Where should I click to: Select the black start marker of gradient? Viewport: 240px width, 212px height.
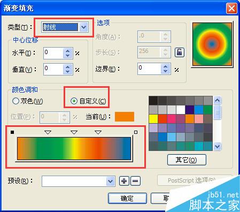click(12, 132)
